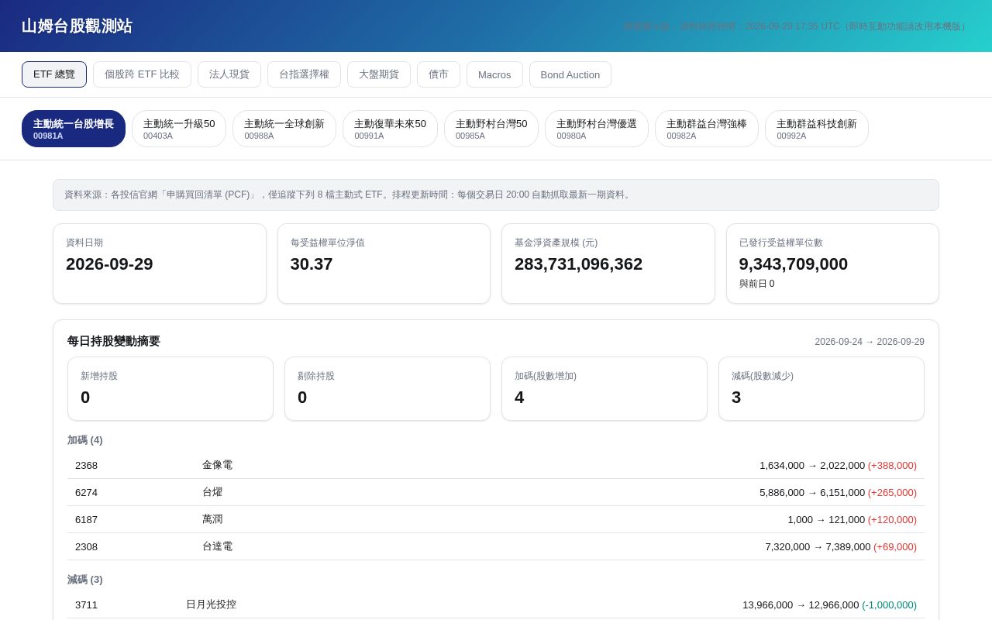Click the 資料日期 2026-09-29 value

(x=109, y=264)
